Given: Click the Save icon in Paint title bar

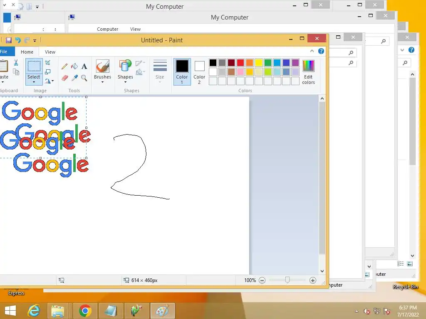Looking at the screenshot, I should click(x=9, y=40).
